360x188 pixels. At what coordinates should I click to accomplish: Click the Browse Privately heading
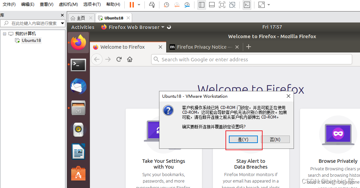(x=338, y=161)
